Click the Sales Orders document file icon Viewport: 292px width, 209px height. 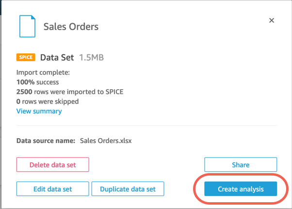pos(28,26)
